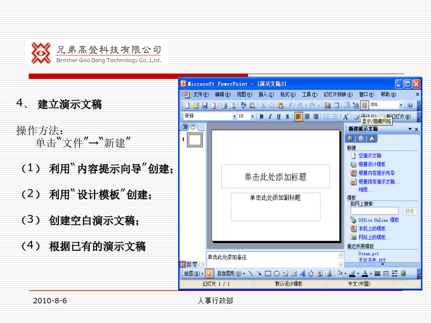The image size is (431, 323).
Task: Select the Oval drawing tool
Action: pos(277,274)
